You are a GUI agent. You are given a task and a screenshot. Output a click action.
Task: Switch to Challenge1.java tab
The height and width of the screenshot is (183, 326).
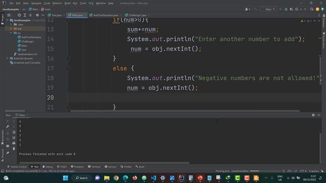point(136,15)
